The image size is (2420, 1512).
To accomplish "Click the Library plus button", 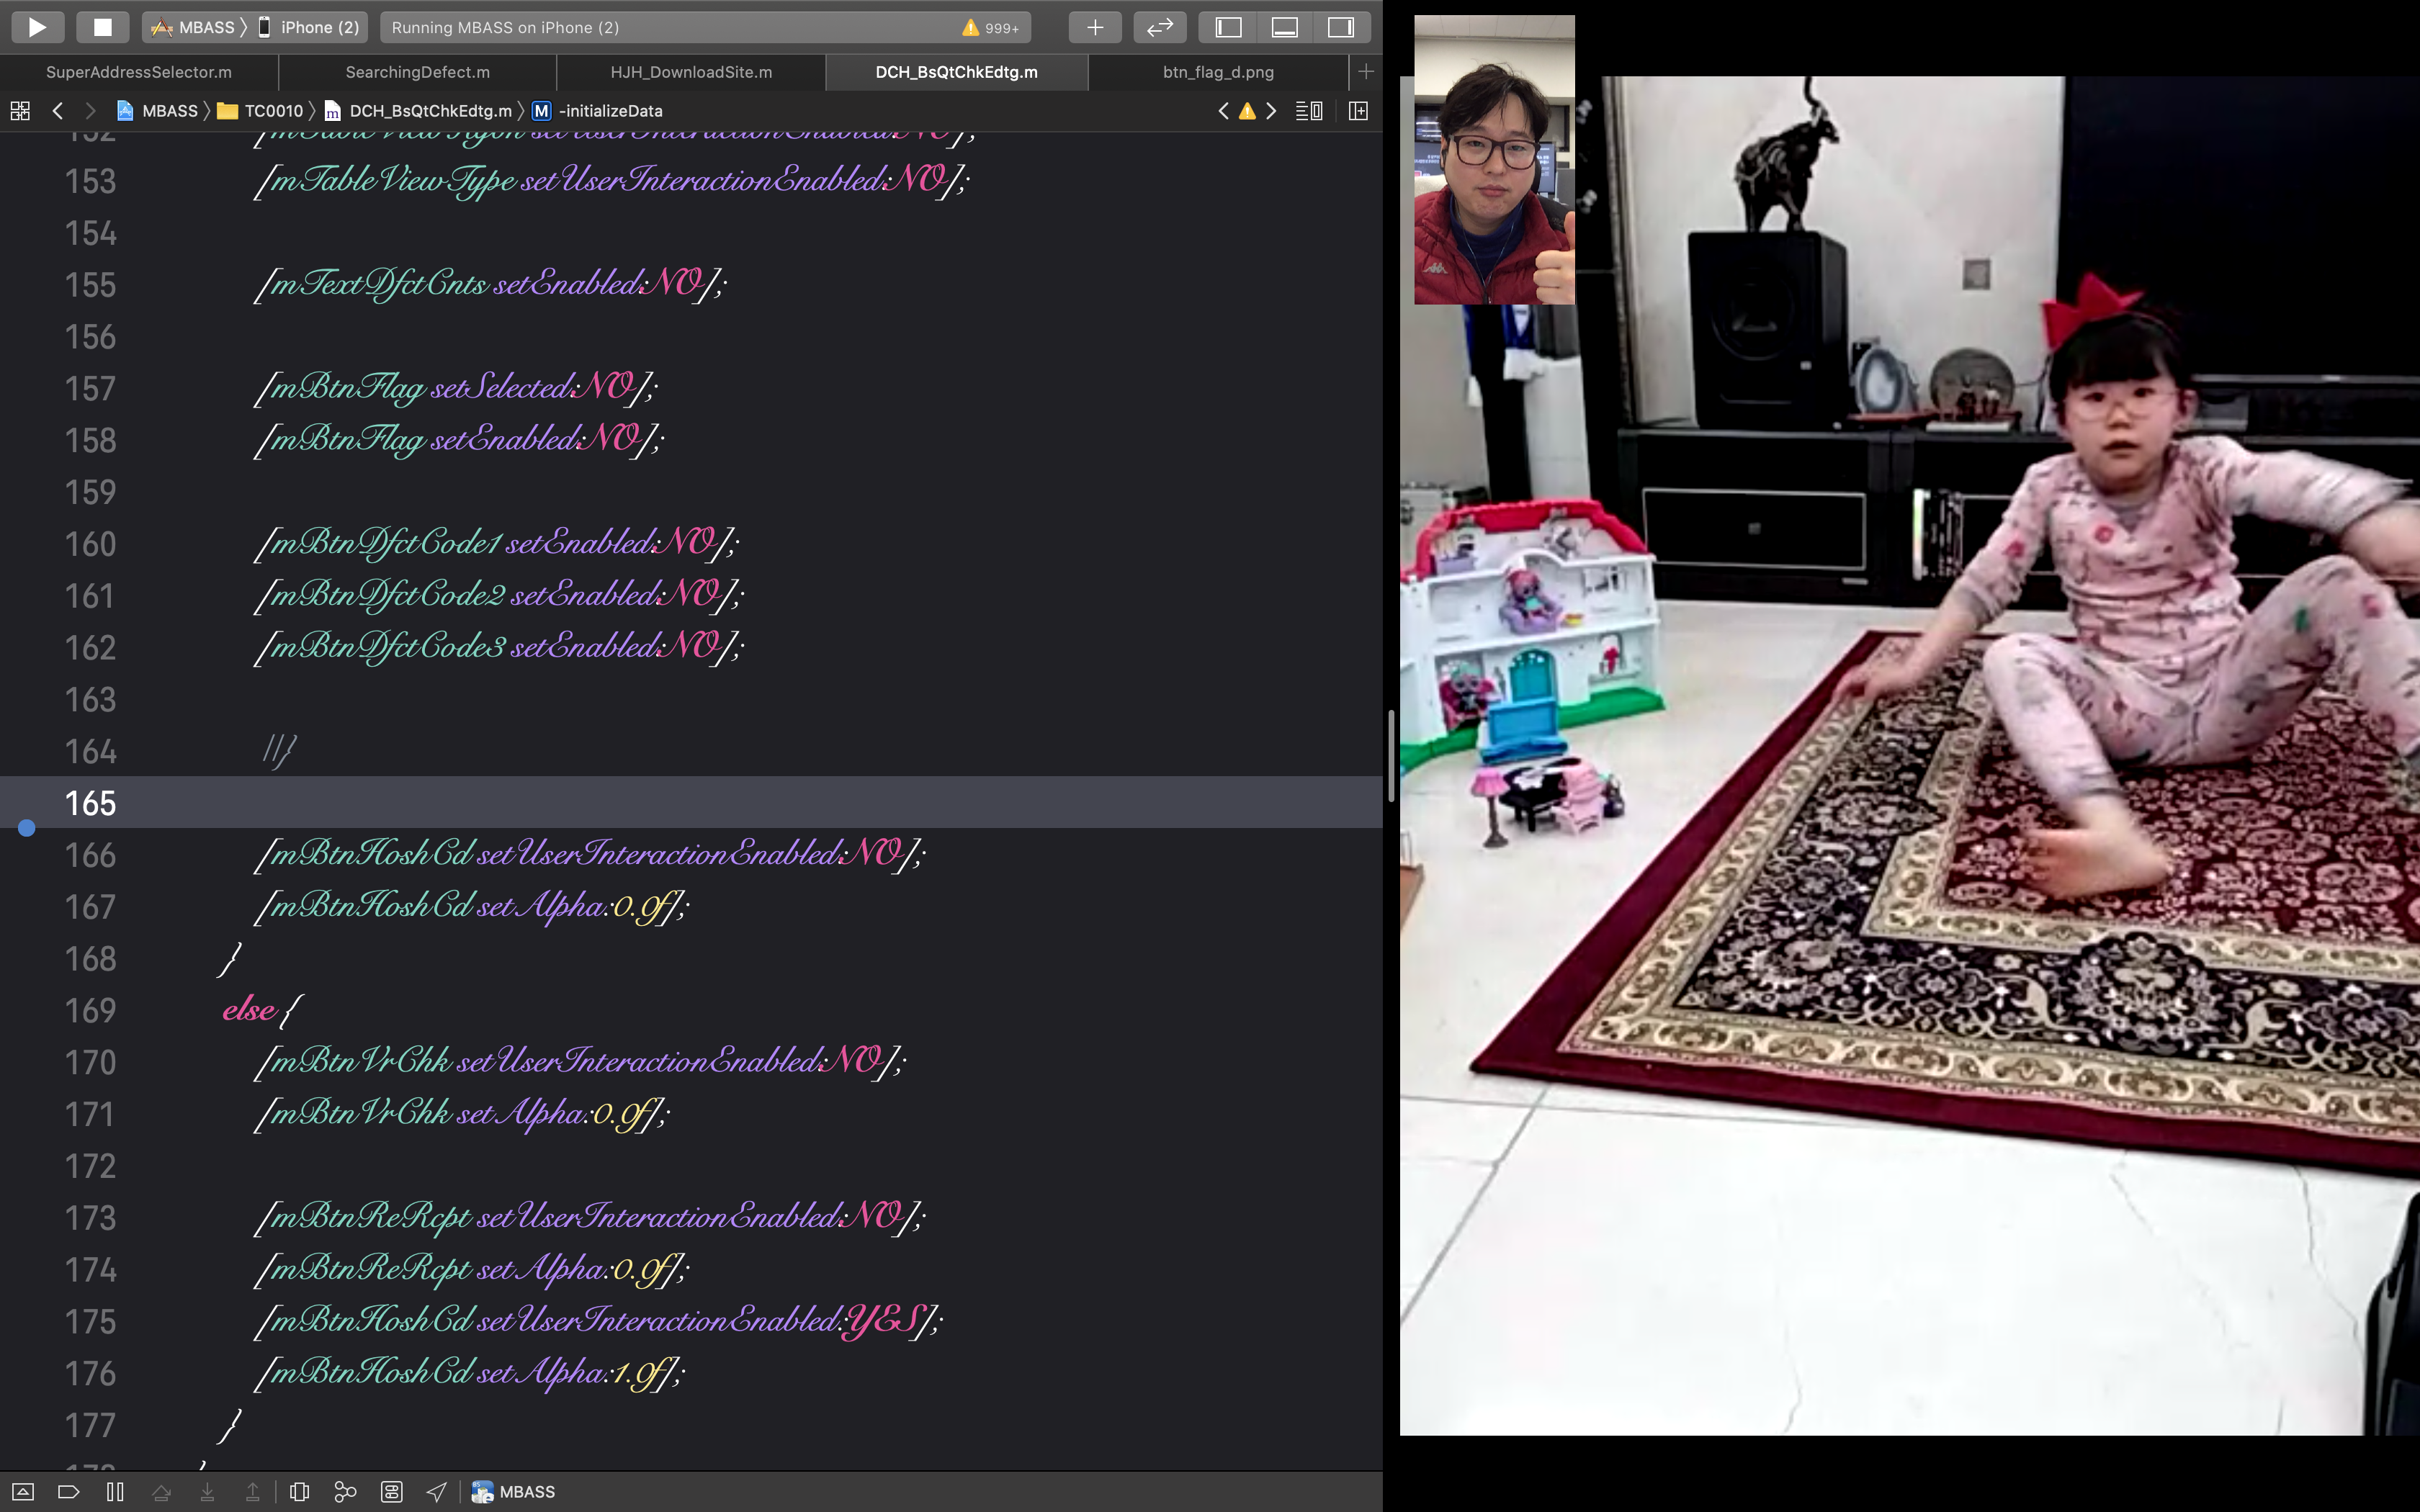I will (x=1094, y=27).
